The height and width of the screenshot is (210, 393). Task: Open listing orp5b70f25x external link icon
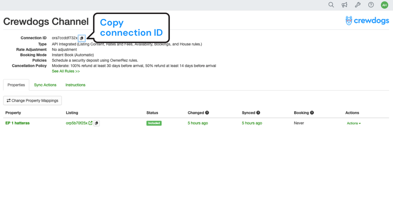coord(91,123)
